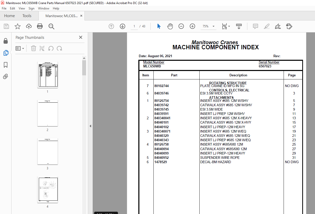Image resolution: width=315 pixels, height=214 pixels.
Task: Open the 75% zoom level dropdown
Action: (209, 26)
